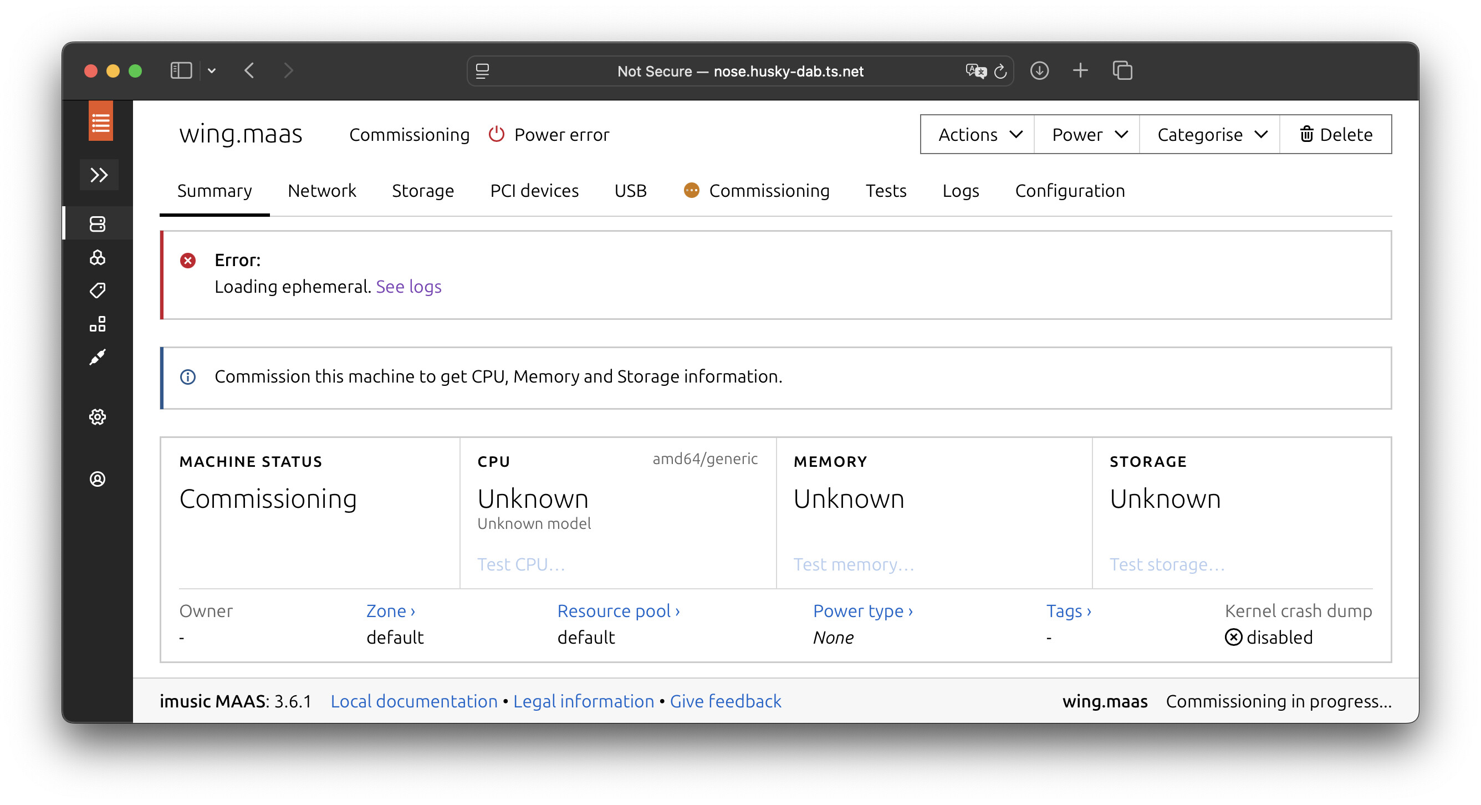Follow the See logs link
This screenshot has width=1481, height=805.
(x=408, y=286)
